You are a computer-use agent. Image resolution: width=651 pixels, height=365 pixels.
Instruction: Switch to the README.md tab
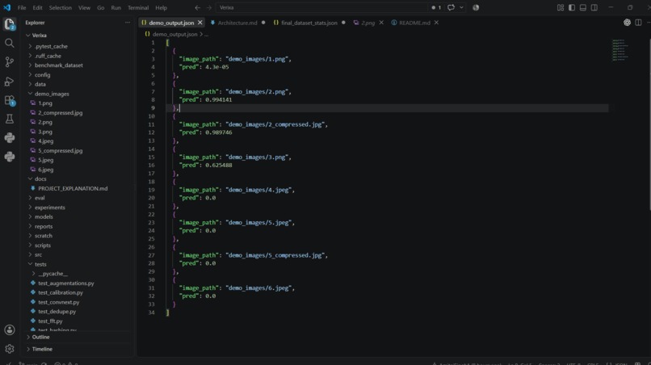point(414,23)
